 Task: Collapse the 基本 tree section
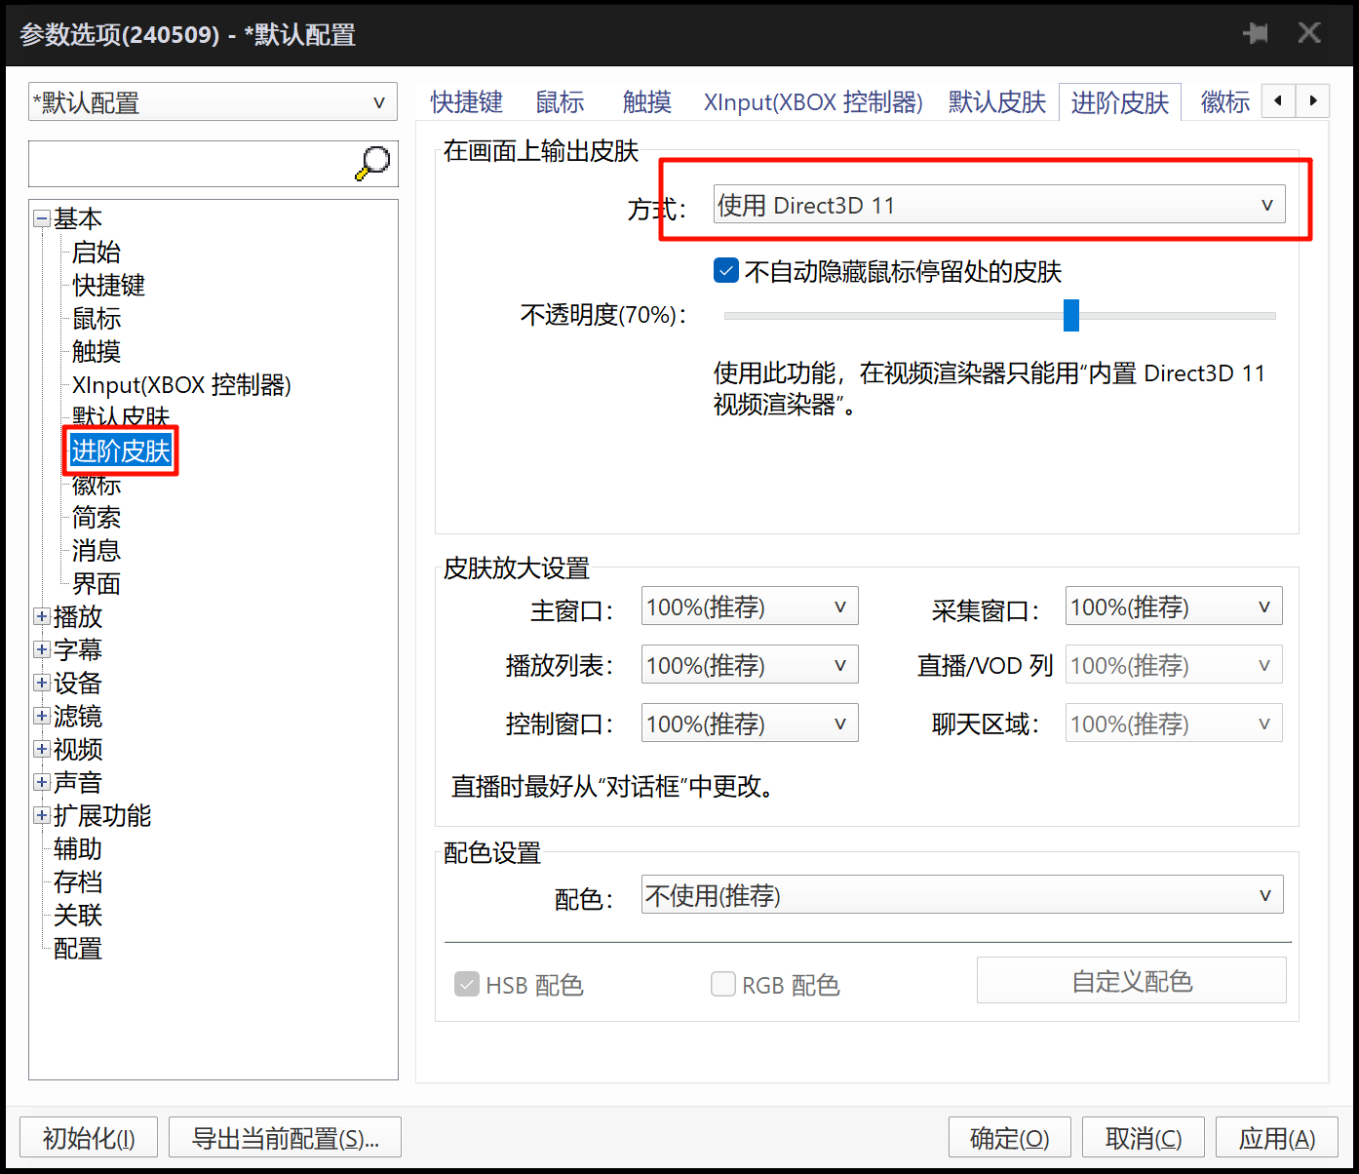(41, 217)
